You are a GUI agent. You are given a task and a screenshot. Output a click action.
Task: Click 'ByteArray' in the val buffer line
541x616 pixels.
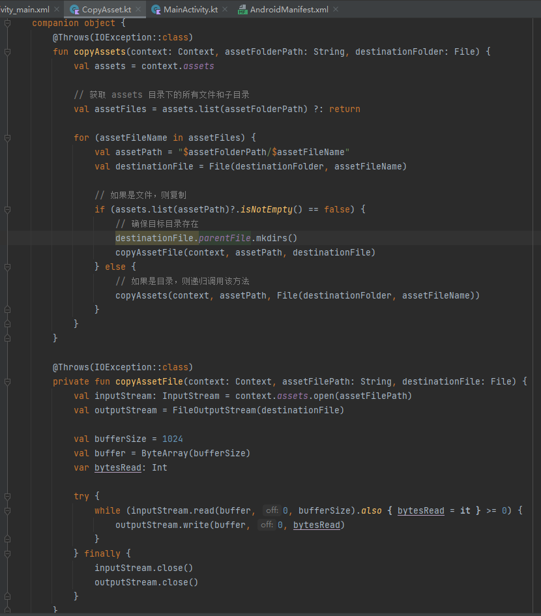(165, 453)
